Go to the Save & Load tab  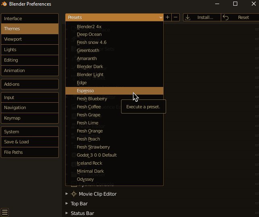30,142
